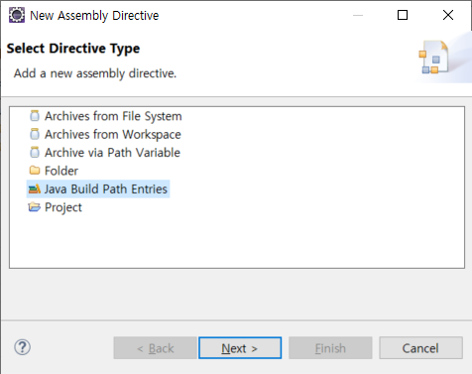Minimize the New Assembly Directive dialog
The width and height of the screenshot is (472, 374).
(358, 15)
